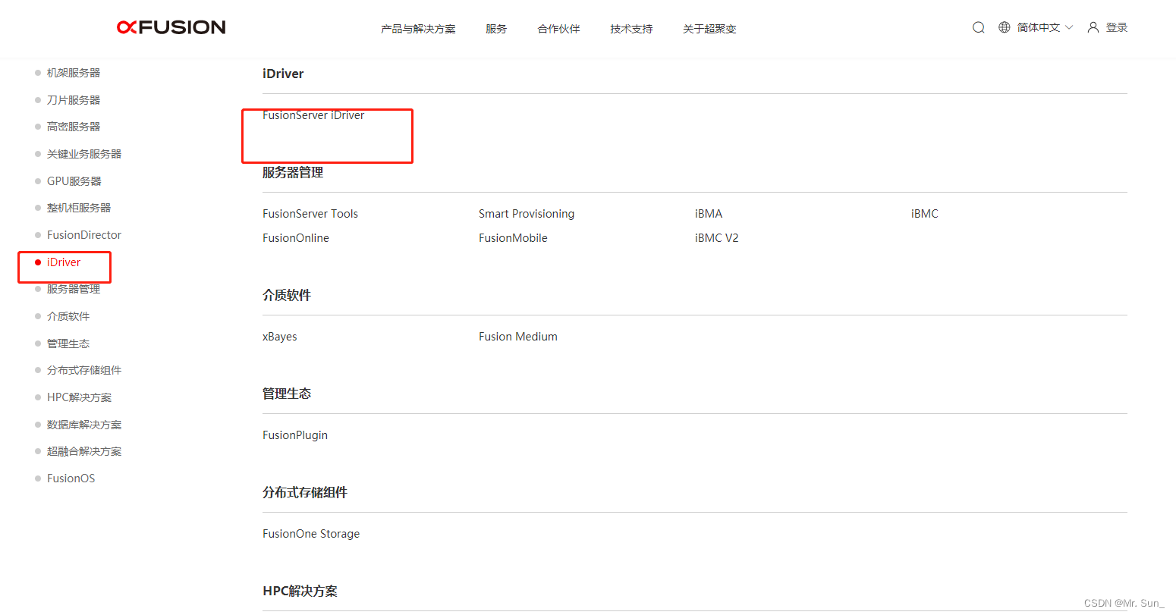Select 整机柜服务器 in the sidebar
Image resolution: width=1176 pixels, height=615 pixels.
79,208
